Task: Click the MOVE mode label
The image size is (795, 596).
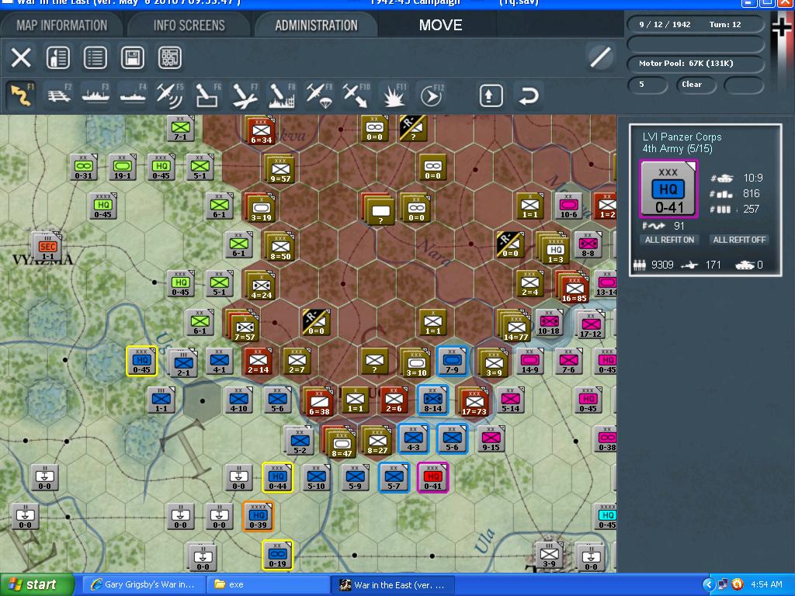Action: pos(440,26)
